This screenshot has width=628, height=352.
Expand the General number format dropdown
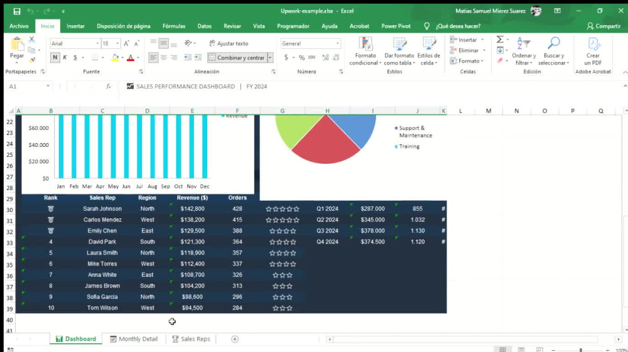click(338, 43)
